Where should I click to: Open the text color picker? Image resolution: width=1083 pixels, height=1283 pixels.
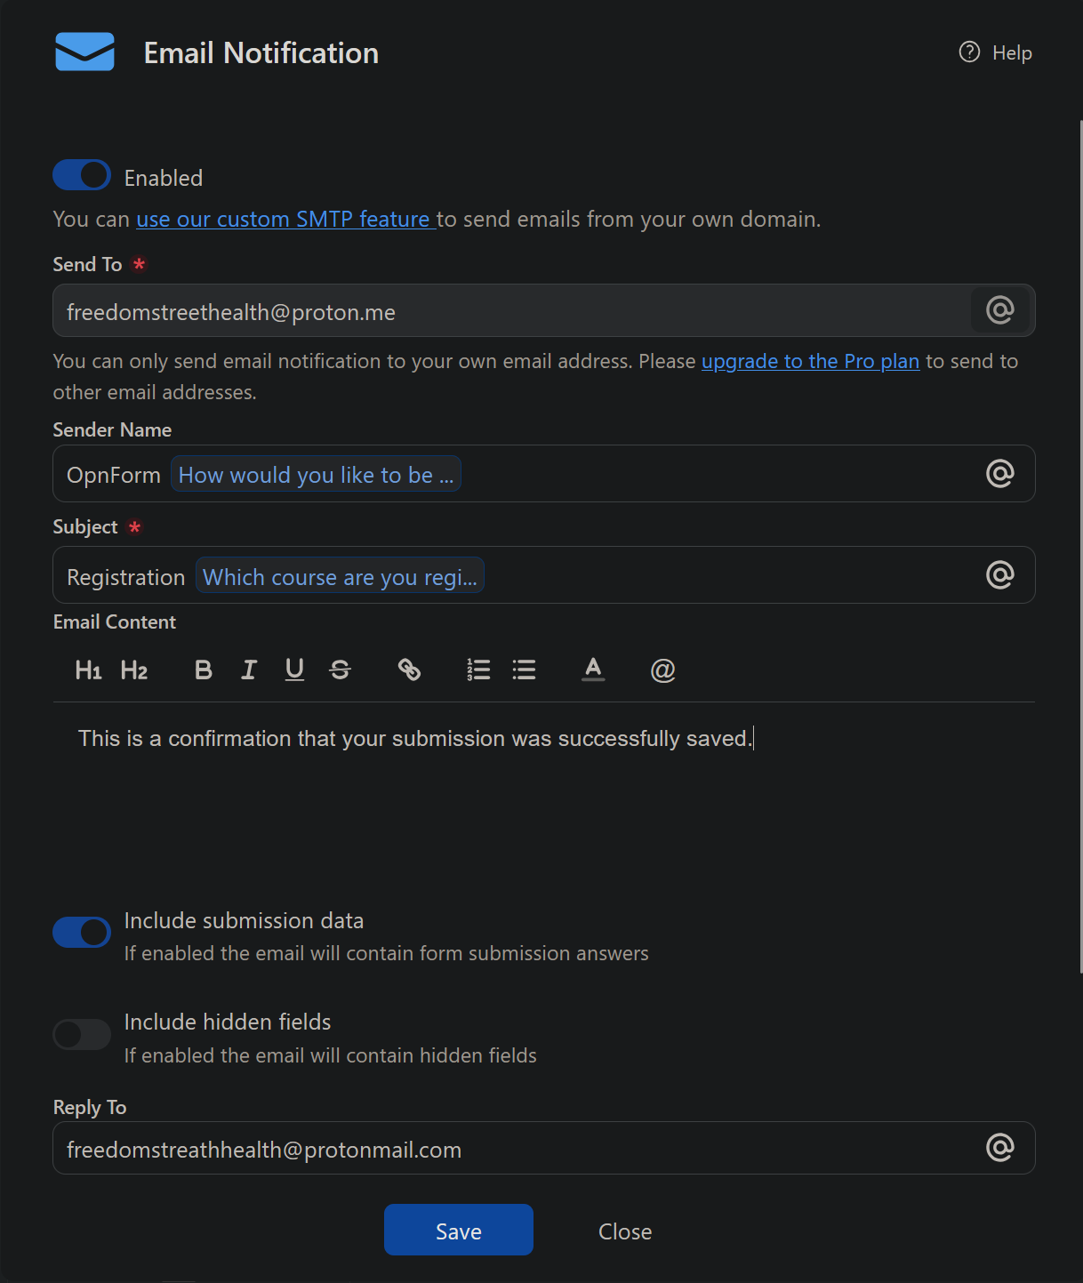pyautogui.click(x=593, y=670)
